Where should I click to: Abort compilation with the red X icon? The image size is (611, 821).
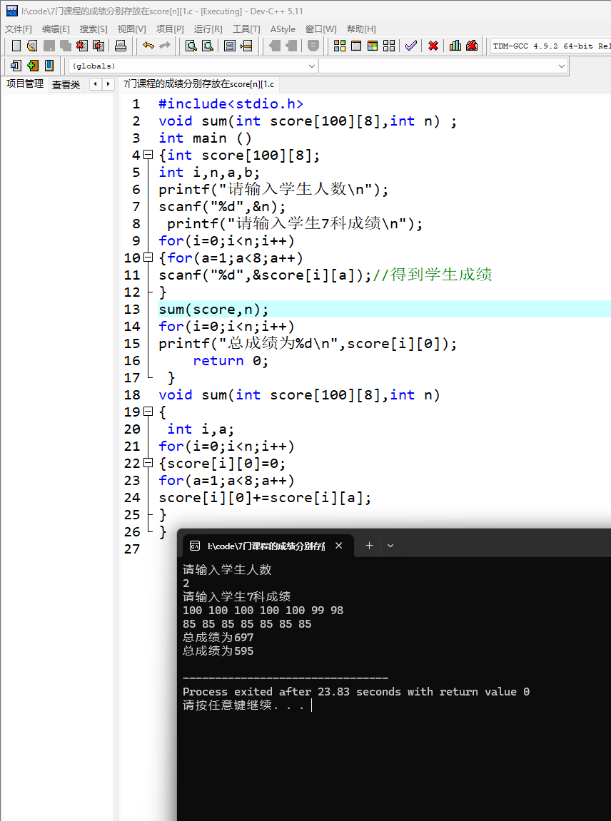(x=433, y=46)
